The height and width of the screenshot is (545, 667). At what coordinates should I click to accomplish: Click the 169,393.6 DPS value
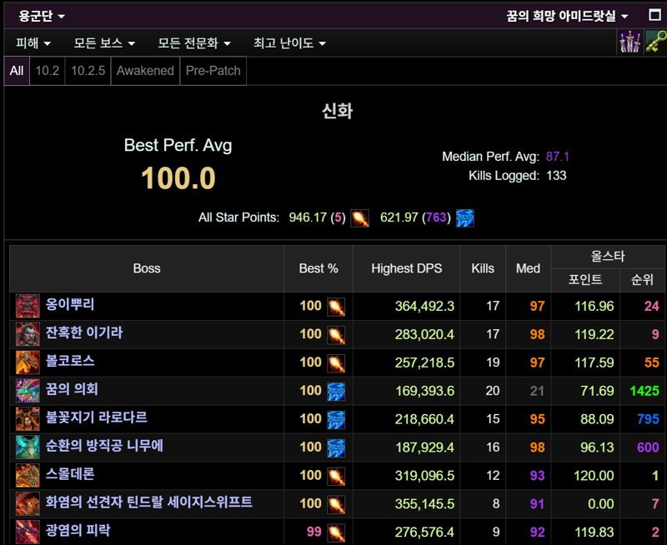[x=424, y=391]
